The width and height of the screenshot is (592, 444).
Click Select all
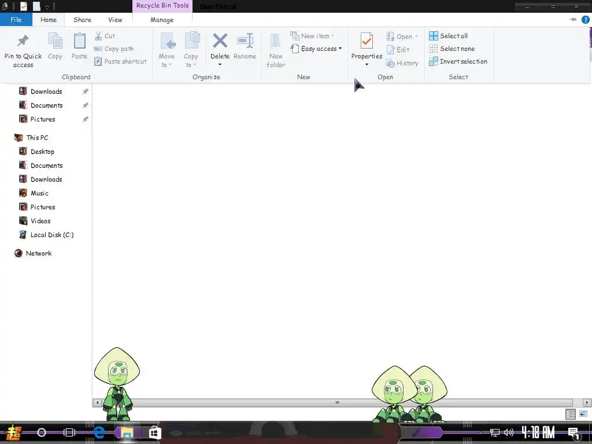click(x=449, y=36)
